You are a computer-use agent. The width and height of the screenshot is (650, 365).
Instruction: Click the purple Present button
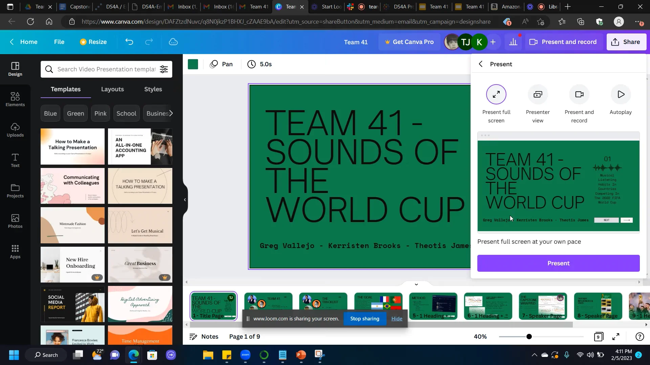pos(558,263)
